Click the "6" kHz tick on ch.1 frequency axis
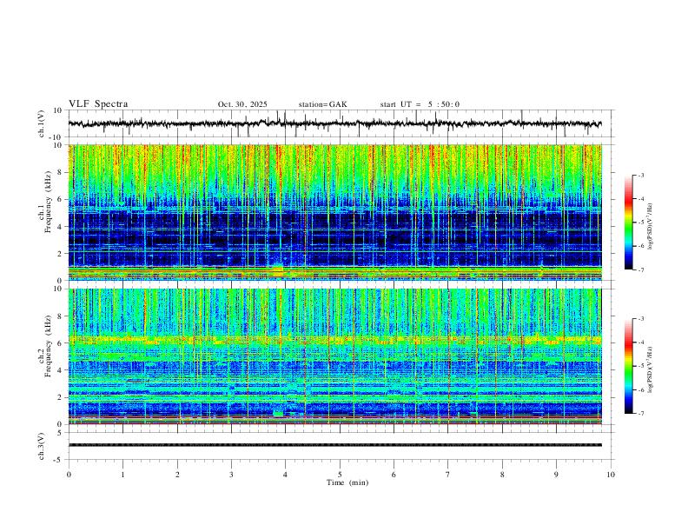 (x=60, y=199)
